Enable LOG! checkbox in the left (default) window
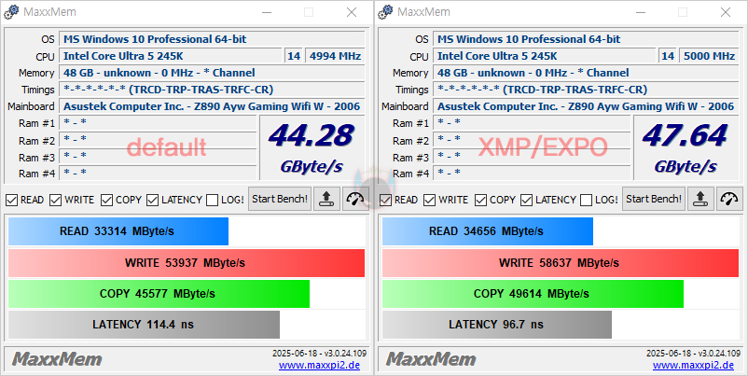 pyautogui.click(x=213, y=200)
